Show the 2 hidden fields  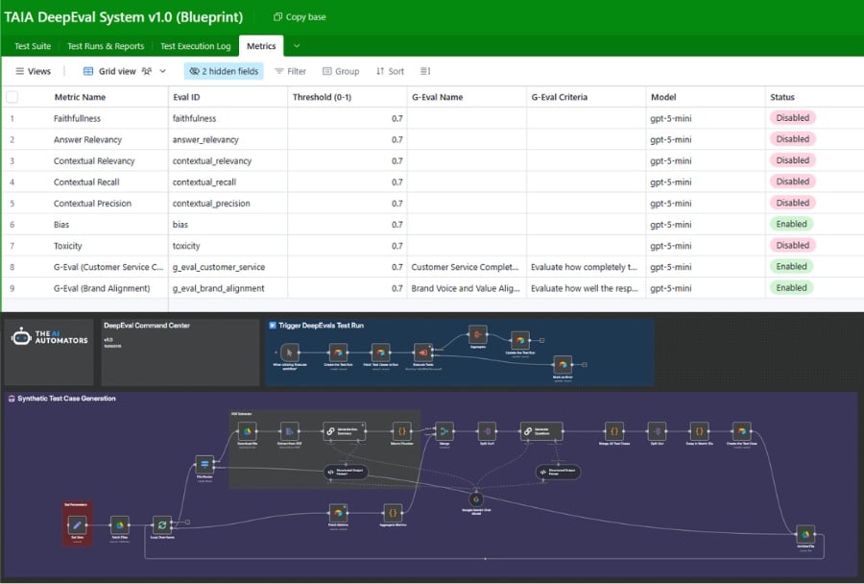click(223, 71)
